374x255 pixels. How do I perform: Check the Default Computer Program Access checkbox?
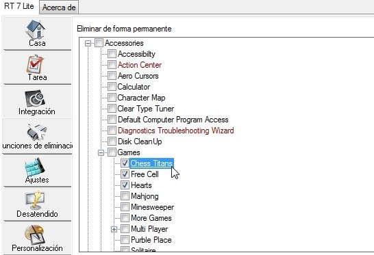(x=112, y=120)
